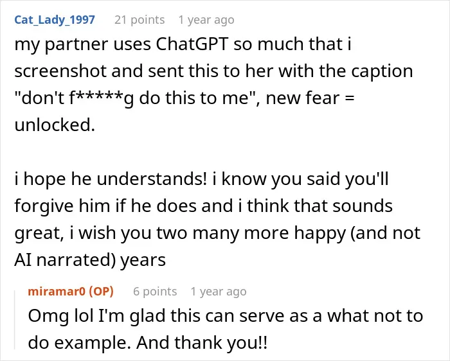
Task: Click the "great, i wish you two" line
Action: (102, 233)
